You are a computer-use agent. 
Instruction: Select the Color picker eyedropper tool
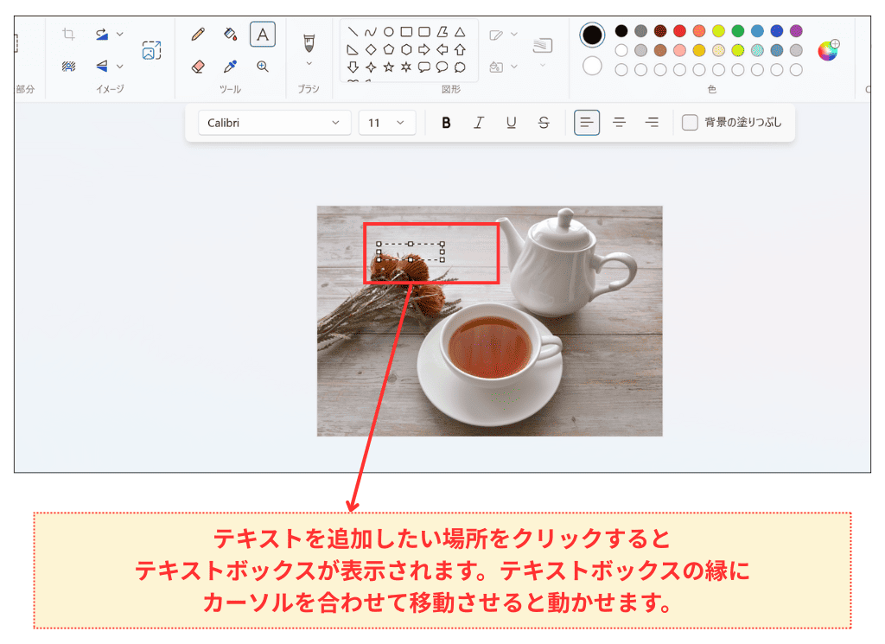coord(231,66)
